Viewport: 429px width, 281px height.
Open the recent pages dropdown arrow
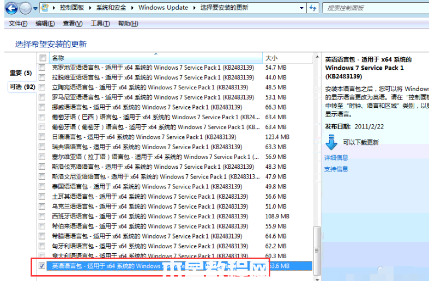click(x=35, y=9)
